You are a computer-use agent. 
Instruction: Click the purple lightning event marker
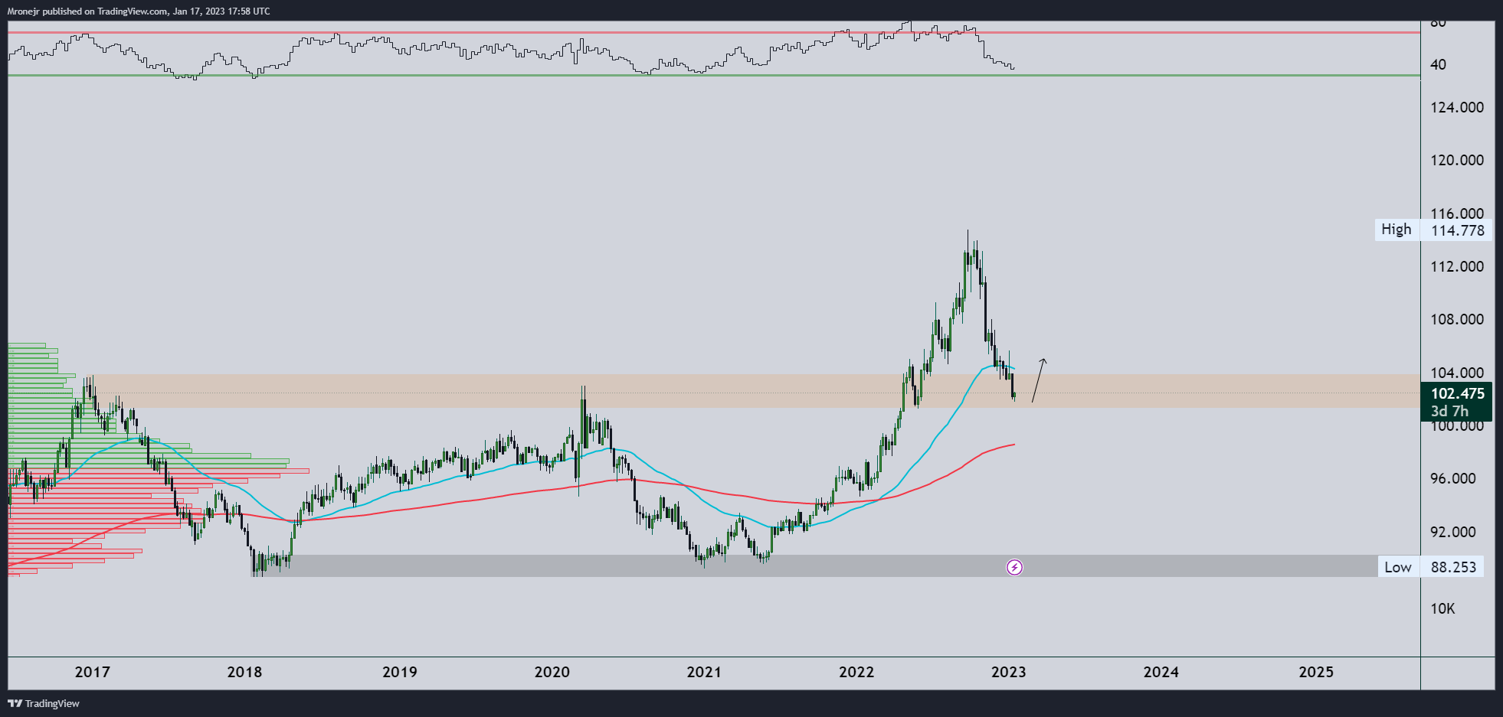coord(1014,567)
